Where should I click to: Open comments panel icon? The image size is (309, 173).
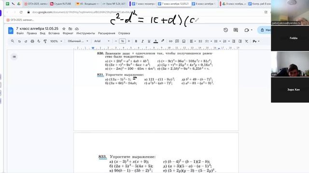tap(236, 30)
